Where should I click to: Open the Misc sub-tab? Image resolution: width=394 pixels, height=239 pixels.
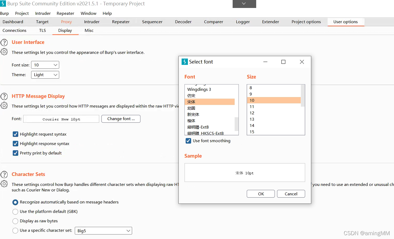click(89, 30)
